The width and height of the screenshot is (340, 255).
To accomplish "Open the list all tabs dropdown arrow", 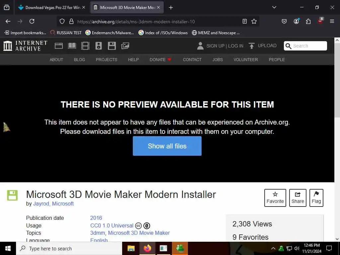I will tap(274, 7).
